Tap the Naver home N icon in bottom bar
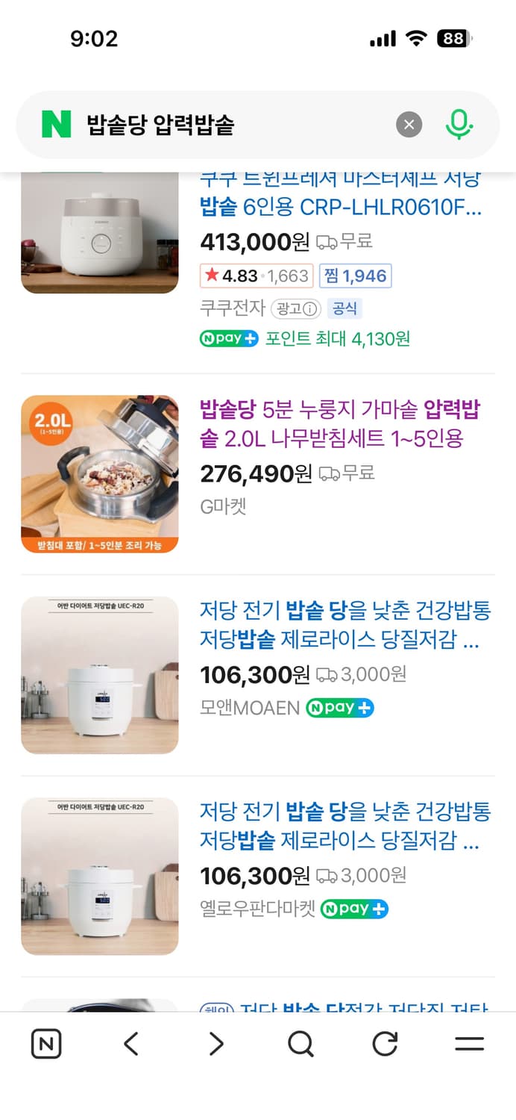 tap(45, 1043)
